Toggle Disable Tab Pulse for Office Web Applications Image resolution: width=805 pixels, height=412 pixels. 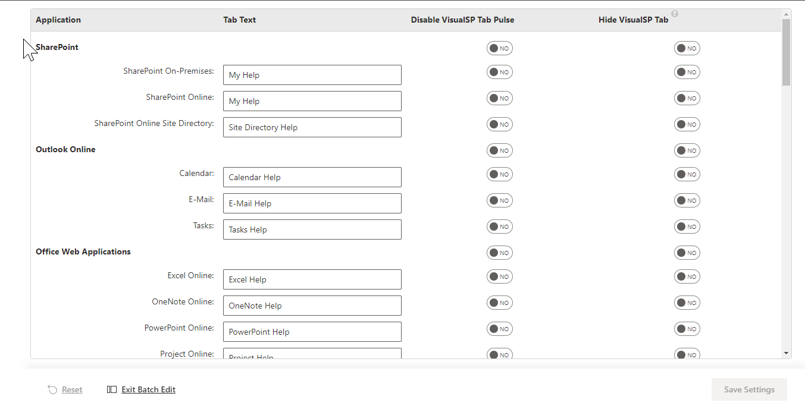[499, 253]
